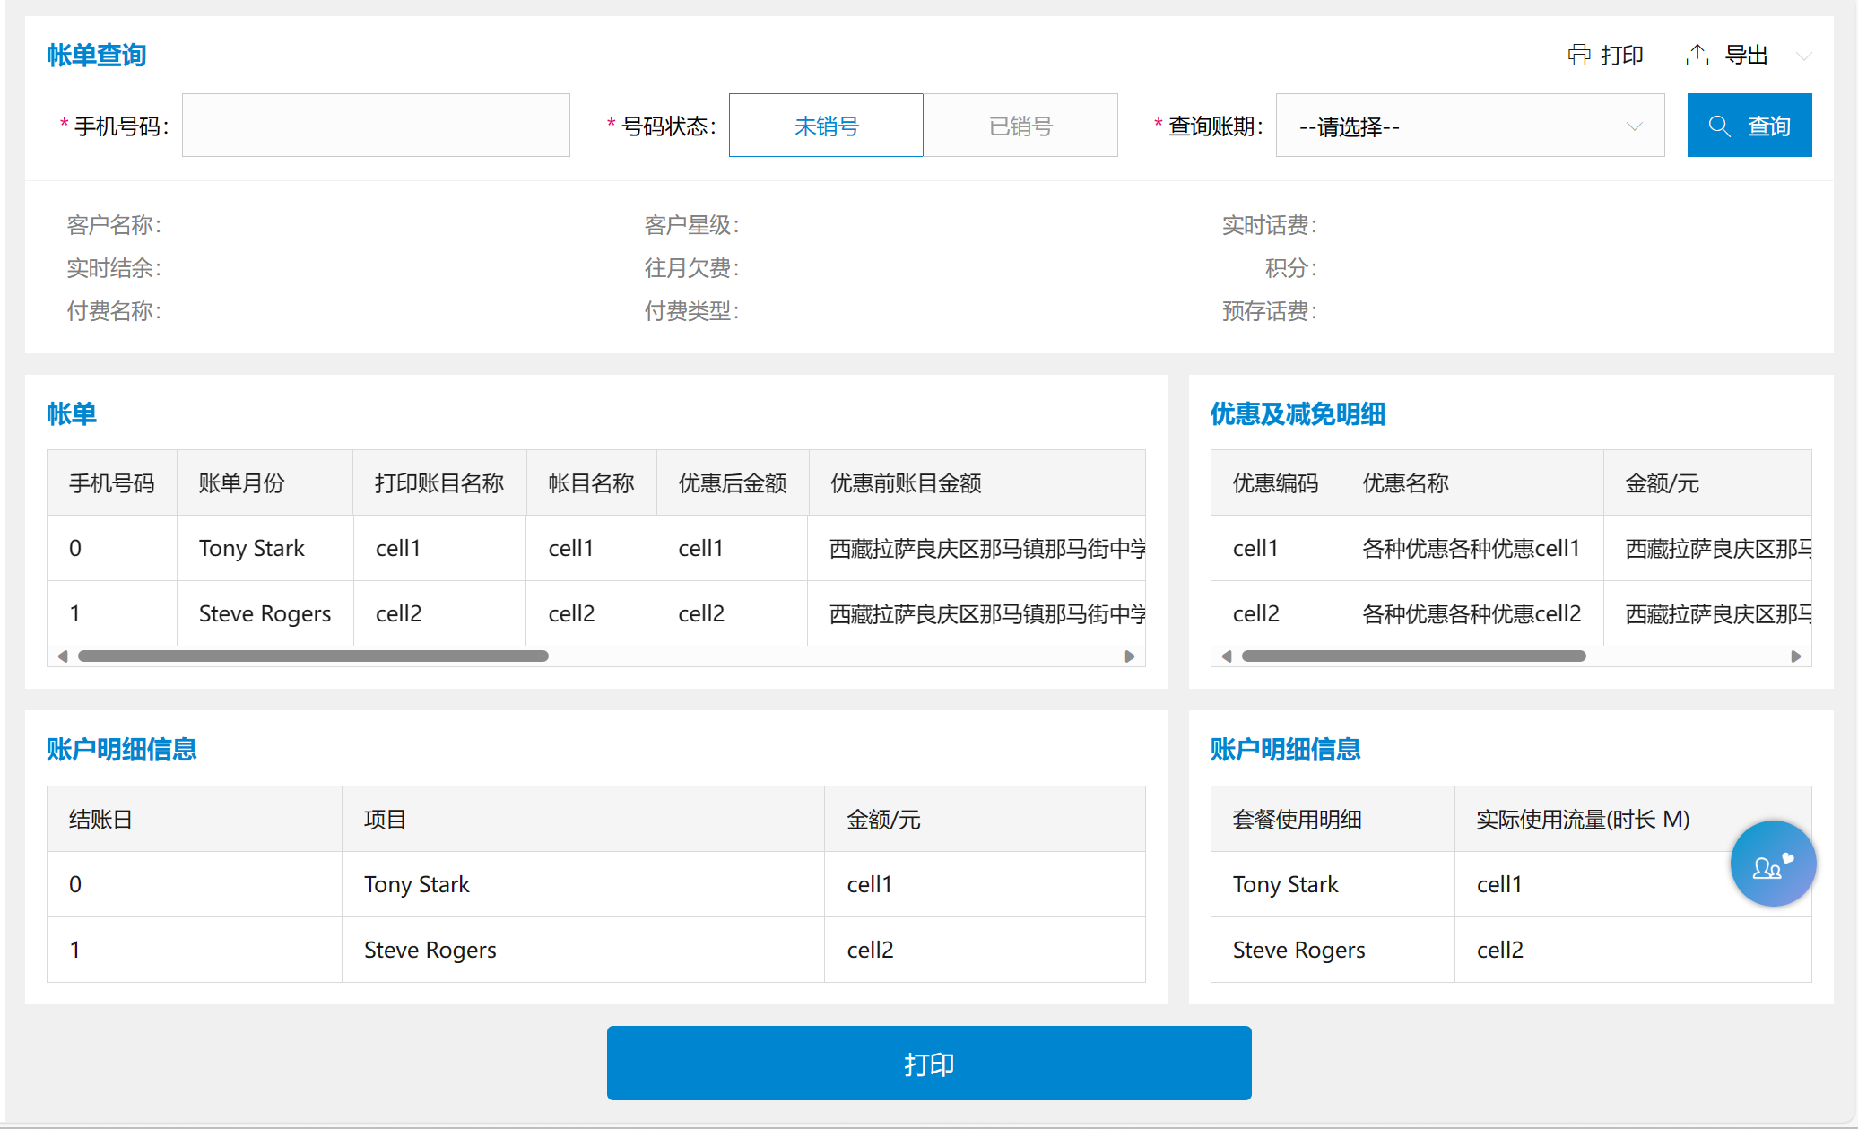Click the 预存话费 label

1270,311
